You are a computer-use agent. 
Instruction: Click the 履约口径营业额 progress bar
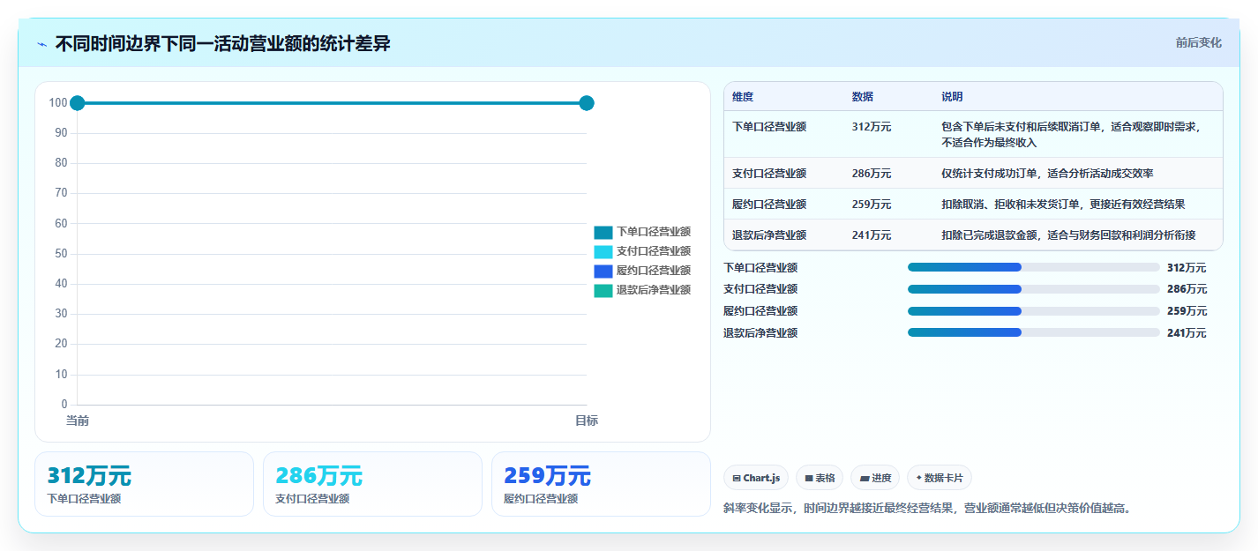pyautogui.click(x=1033, y=311)
